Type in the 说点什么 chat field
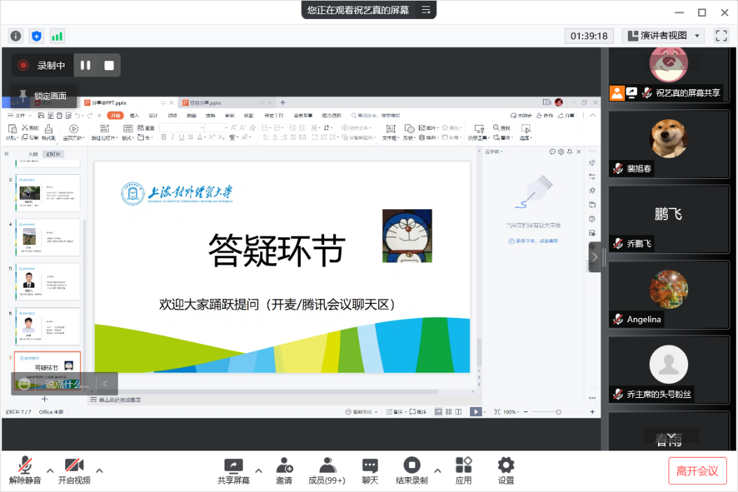Image resolution: width=738 pixels, height=492 pixels. pyautogui.click(x=67, y=384)
